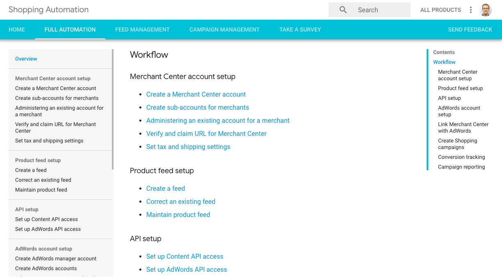Image resolution: width=502 pixels, height=280 pixels.
Task: Jump to Workflow in Contents panel
Action: click(x=444, y=62)
